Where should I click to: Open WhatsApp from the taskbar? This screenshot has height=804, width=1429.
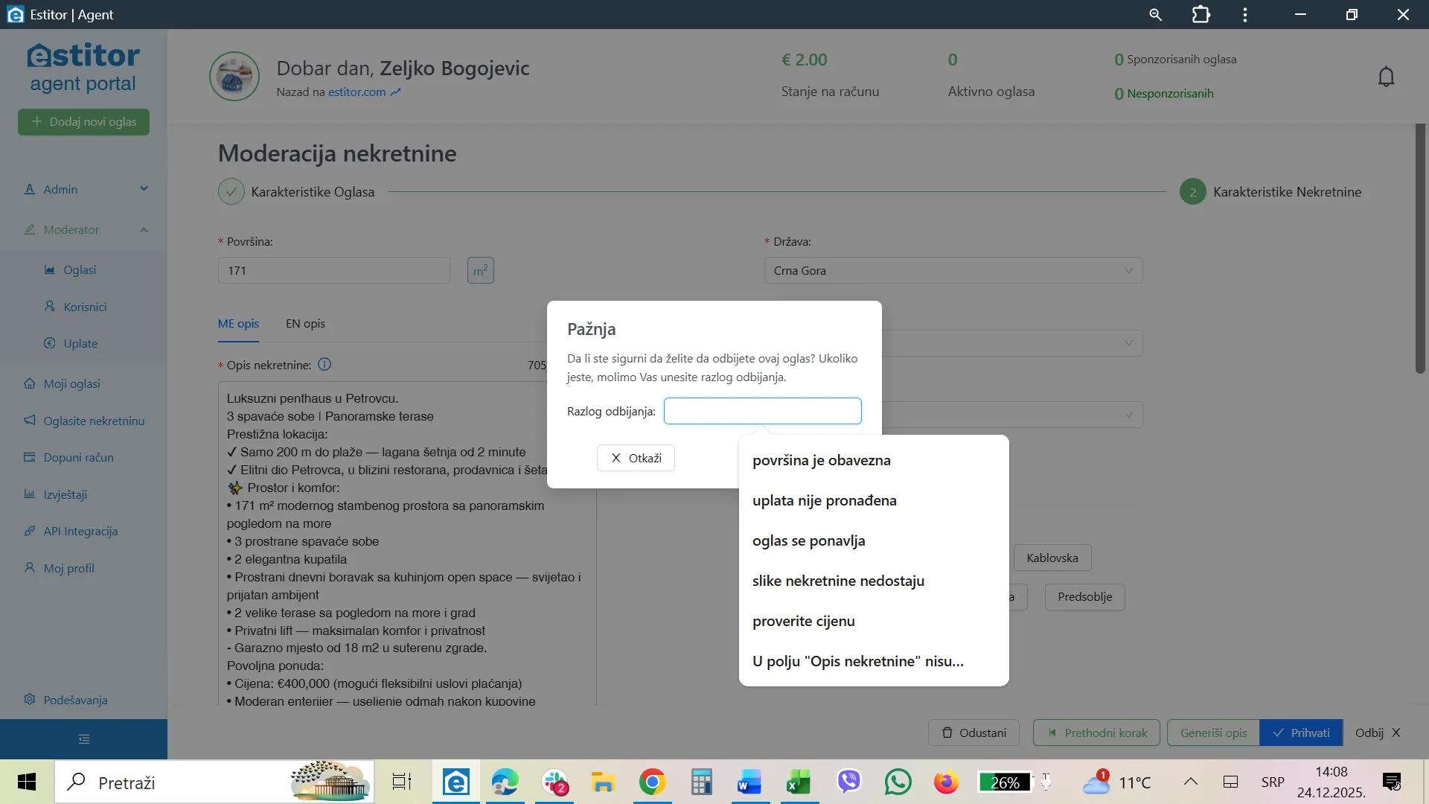pyautogui.click(x=898, y=782)
